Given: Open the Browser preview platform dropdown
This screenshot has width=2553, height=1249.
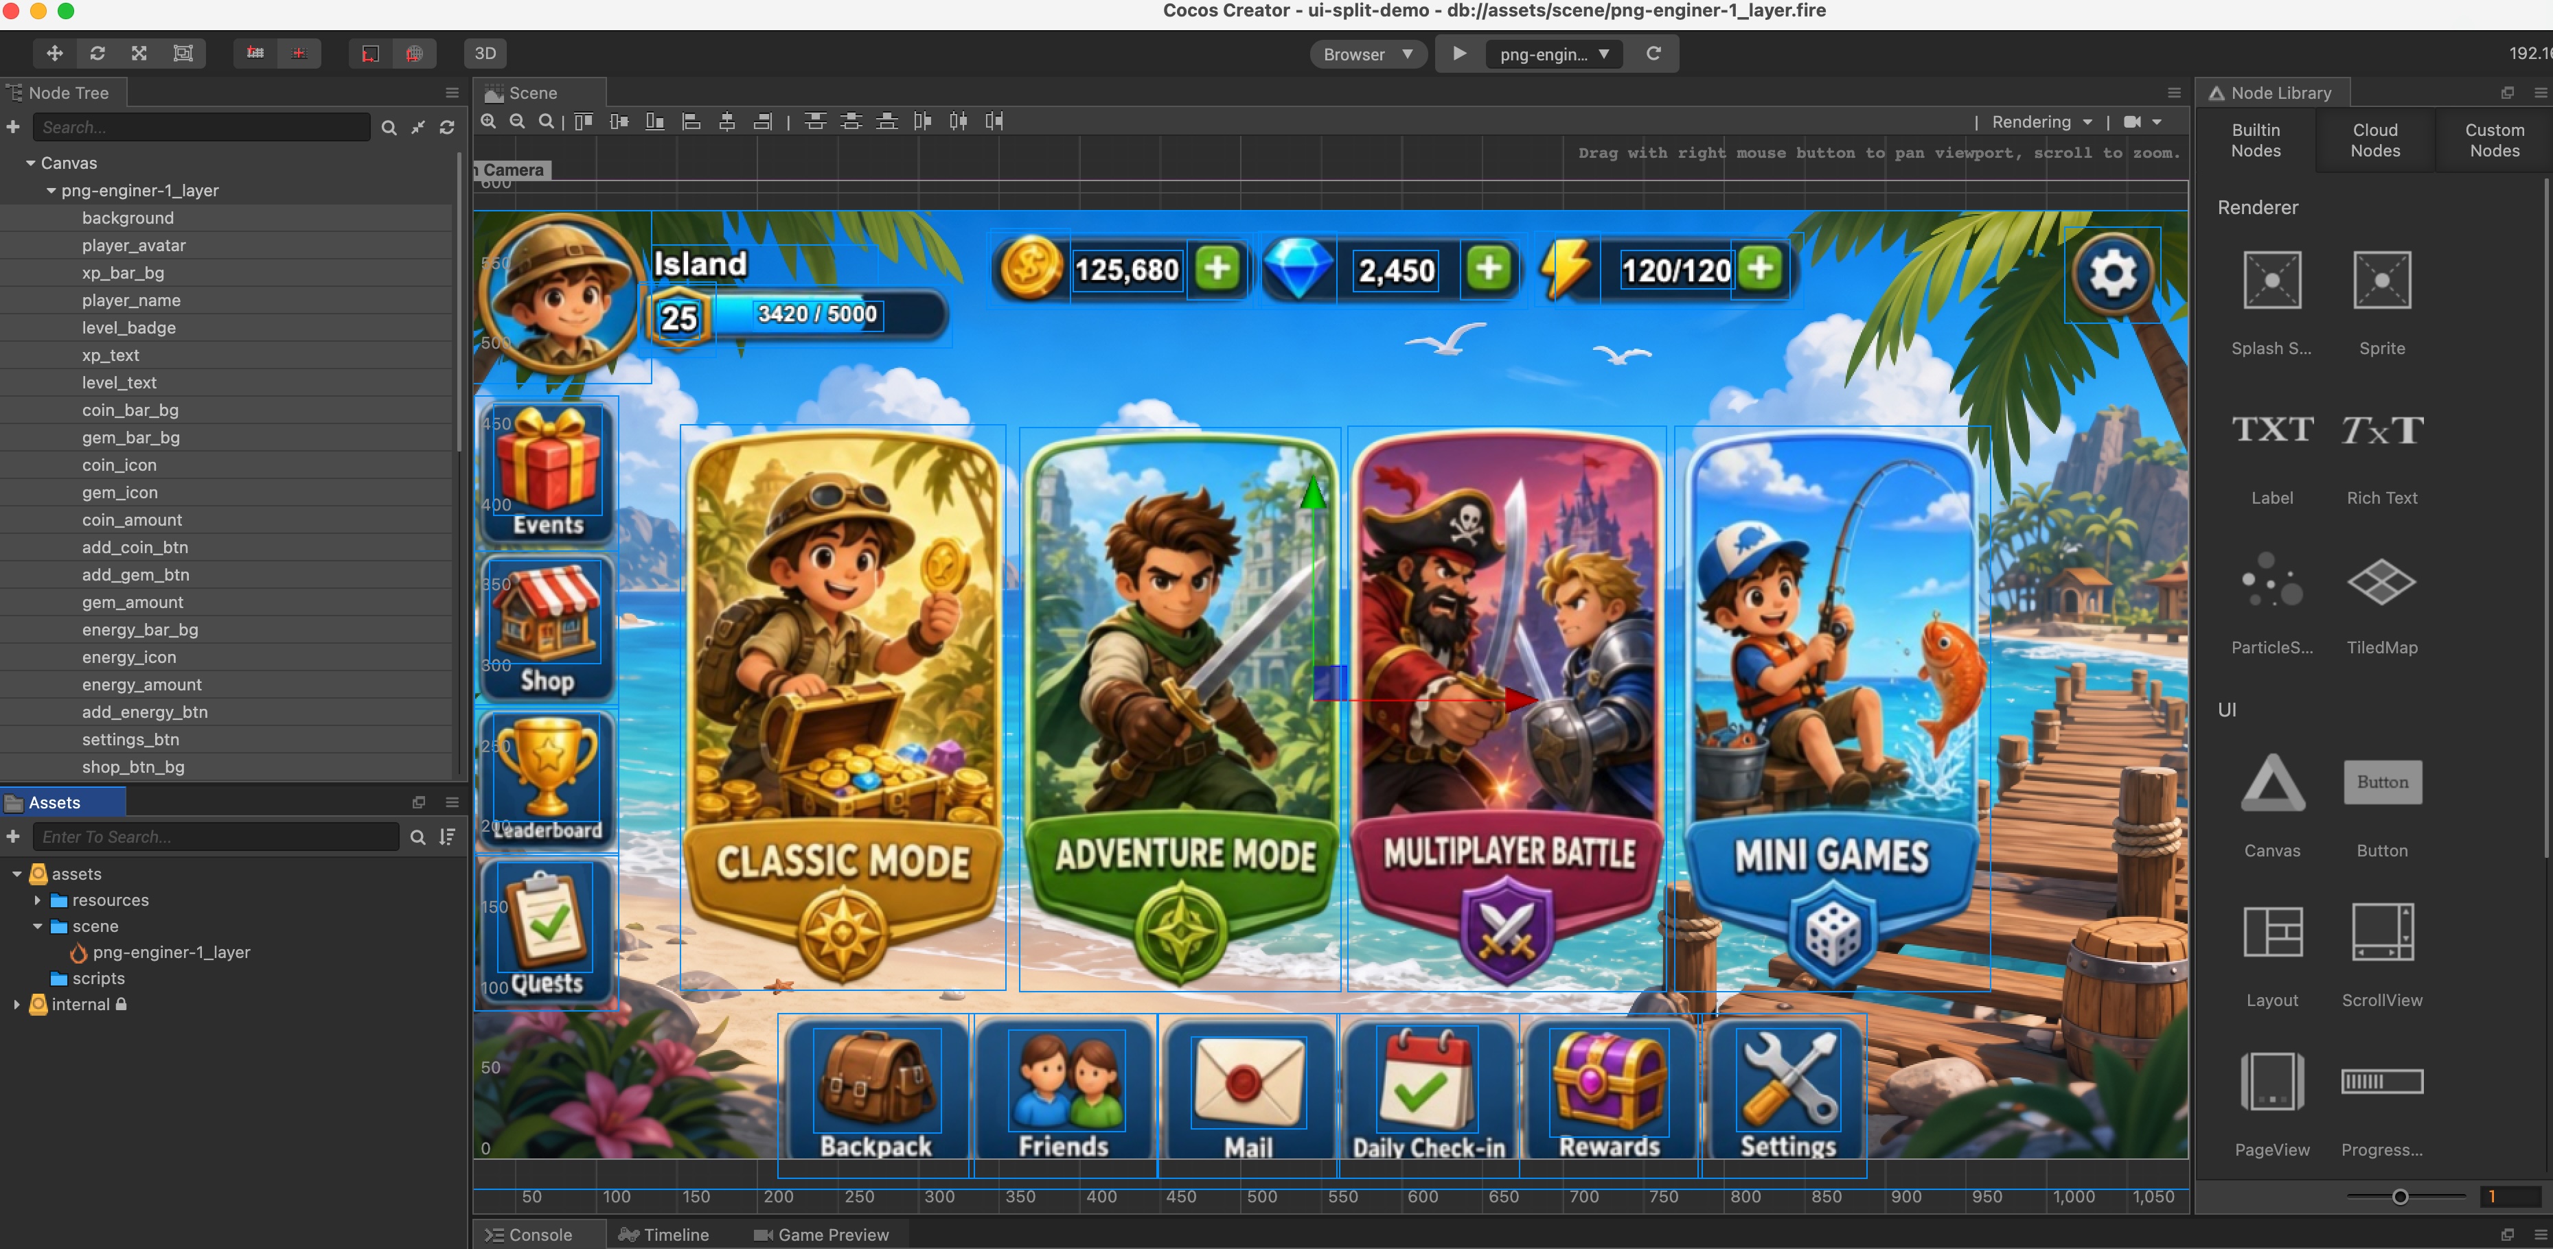Looking at the screenshot, I should pos(1368,54).
